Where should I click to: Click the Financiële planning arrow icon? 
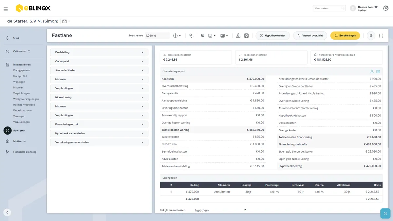click(x=8, y=152)
